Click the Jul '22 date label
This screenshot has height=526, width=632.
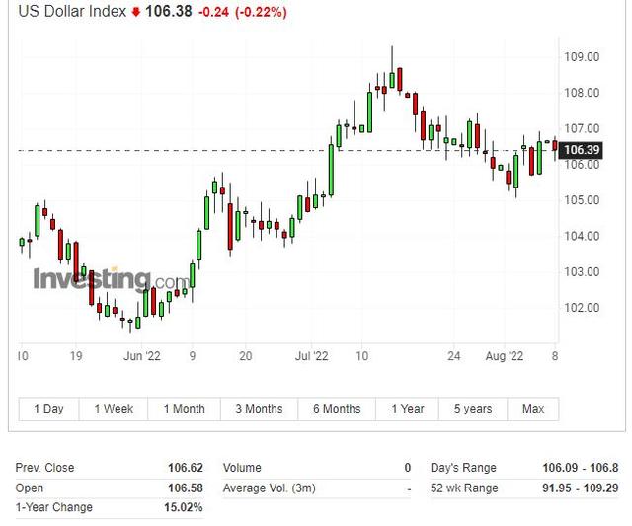312,356
